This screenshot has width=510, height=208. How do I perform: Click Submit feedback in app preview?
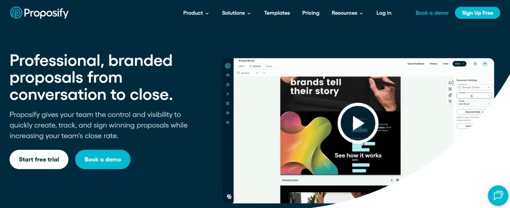[x=416, y=64]
